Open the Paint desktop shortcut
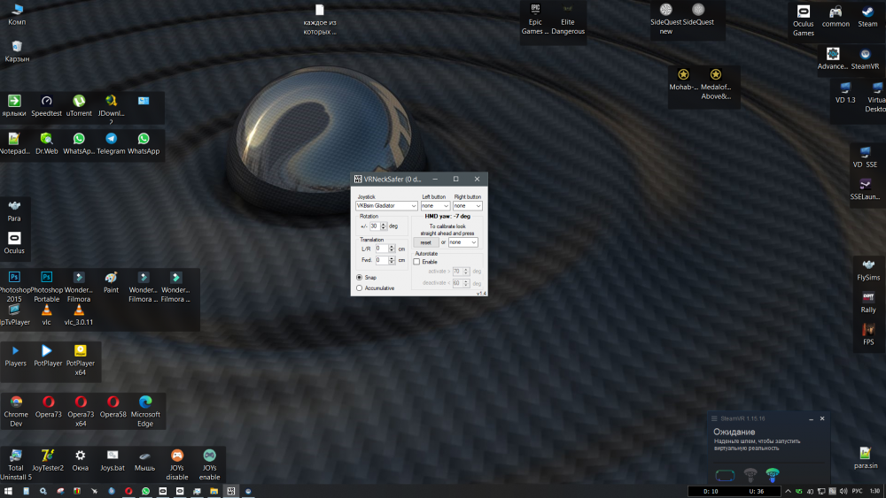886x498 pixels. coord(111,282)
